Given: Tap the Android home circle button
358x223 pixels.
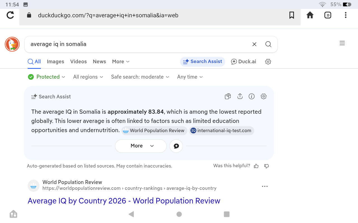Looking at the screenshot, I should click(179, 214).
